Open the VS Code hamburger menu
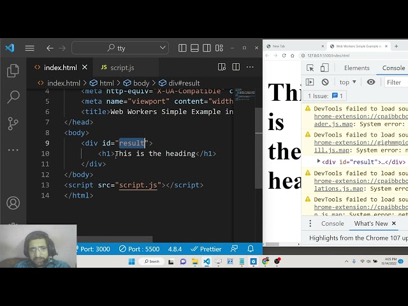408x306 pixels. click(30, 48)
